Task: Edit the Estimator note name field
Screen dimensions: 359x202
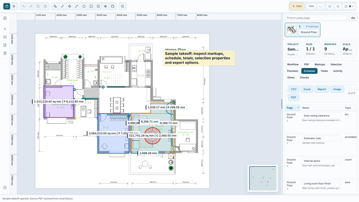Action: pos(322,139)
